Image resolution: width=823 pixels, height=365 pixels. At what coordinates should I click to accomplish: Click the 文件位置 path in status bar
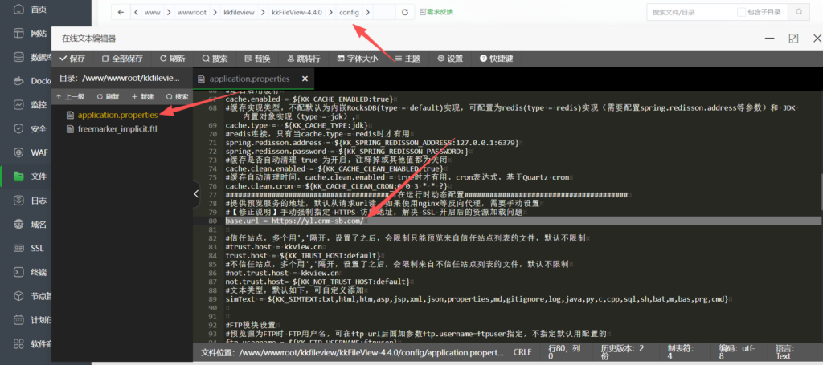click(x=352, y=352)
